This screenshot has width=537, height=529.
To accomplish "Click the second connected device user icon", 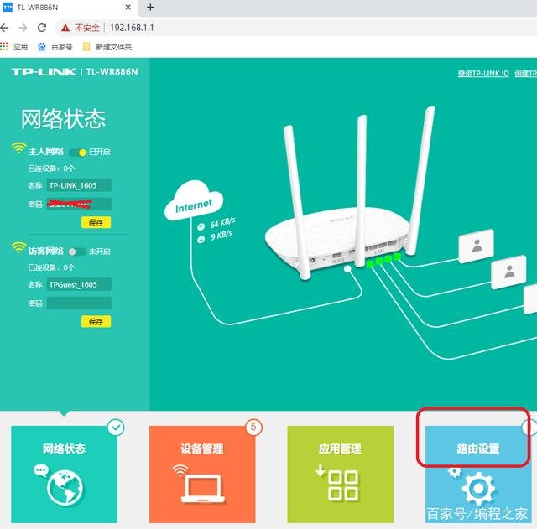I will click(509, 272).
